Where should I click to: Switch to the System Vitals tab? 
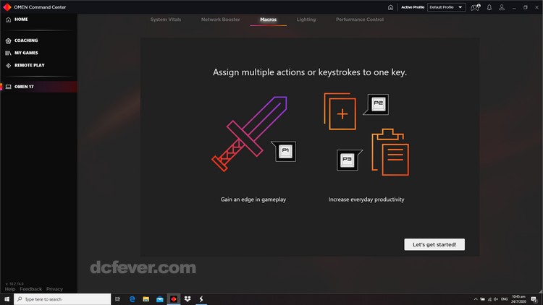tap(166, 20)
